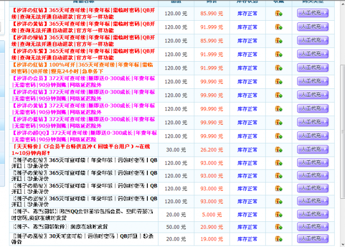Open 胀子の红钻 365天可查可续 product link
Screen dimensions: 345x247
pos(84,163)
